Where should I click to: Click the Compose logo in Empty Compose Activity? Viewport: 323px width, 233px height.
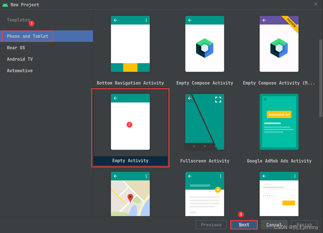[204, 48]
